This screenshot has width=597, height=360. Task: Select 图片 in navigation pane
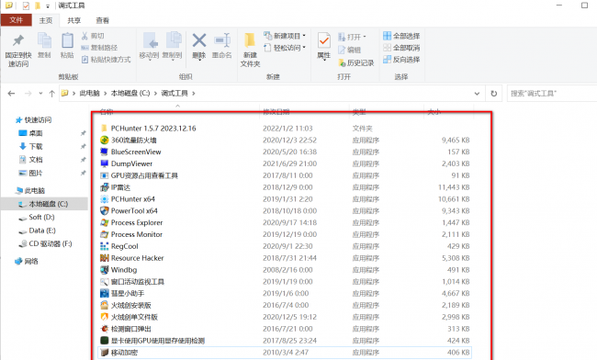tap(31, 174)
